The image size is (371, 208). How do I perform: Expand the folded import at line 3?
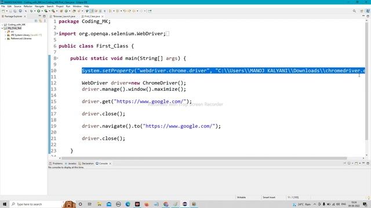click(57, 34)
